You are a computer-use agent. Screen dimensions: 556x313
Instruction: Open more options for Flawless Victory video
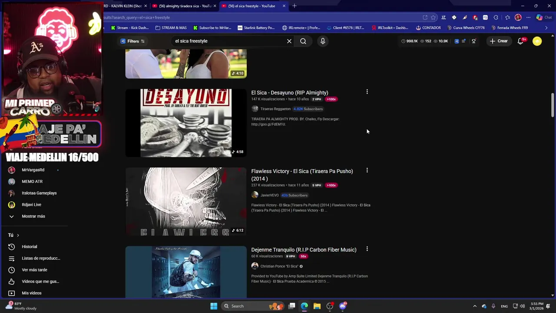tap(367, 170)
